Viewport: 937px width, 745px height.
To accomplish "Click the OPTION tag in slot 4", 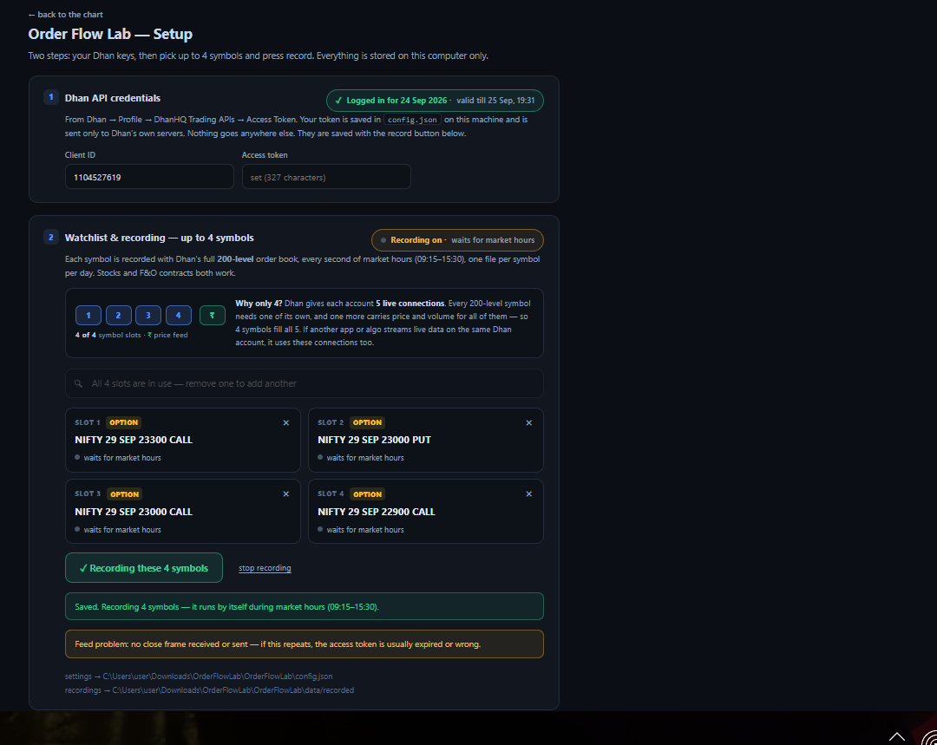I will tap(368, 494).
